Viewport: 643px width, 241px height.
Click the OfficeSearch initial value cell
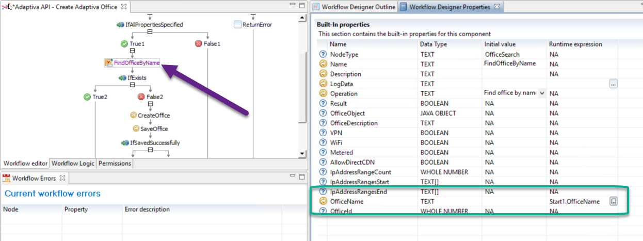coord(514,54)
